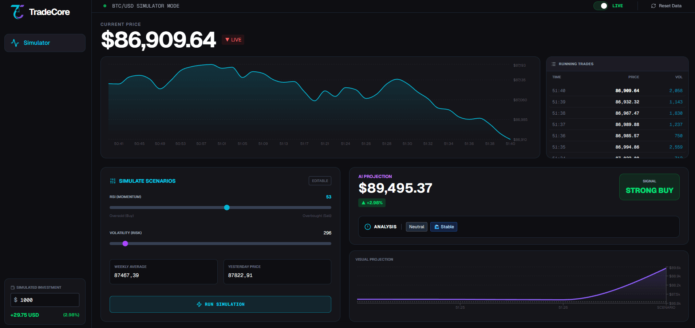Image resolution: width=695 pixels, height=328 pixels.
Task: Click the RSI Momentum slider handle
Action: click(x=227, y=208)
